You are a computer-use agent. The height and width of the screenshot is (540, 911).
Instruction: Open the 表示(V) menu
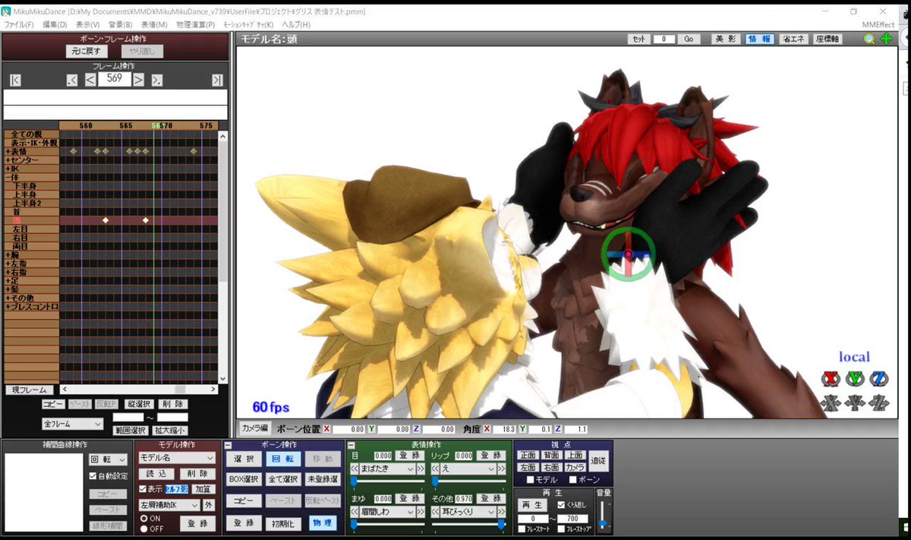click(88, 25)
